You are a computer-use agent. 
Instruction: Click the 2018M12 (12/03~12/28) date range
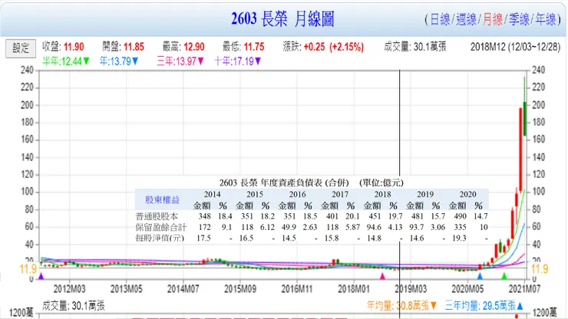point(515,47)
